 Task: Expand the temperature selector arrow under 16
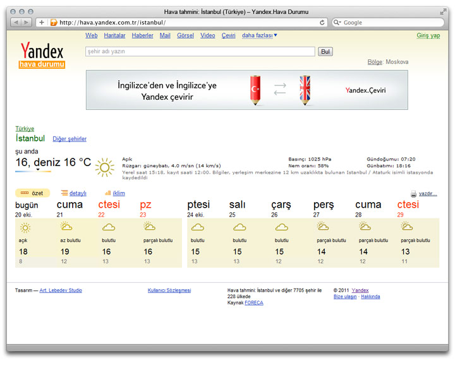coord(37,170)
